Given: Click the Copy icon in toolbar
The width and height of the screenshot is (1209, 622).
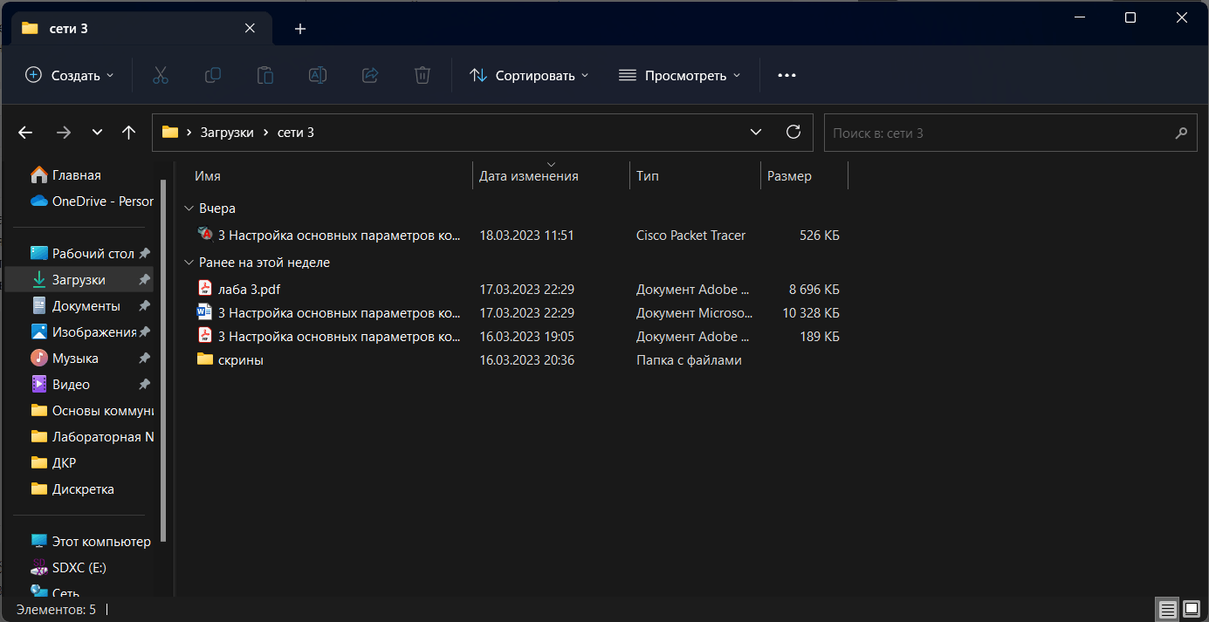Looking at the screenshot, I should click(x=213, y=75).
